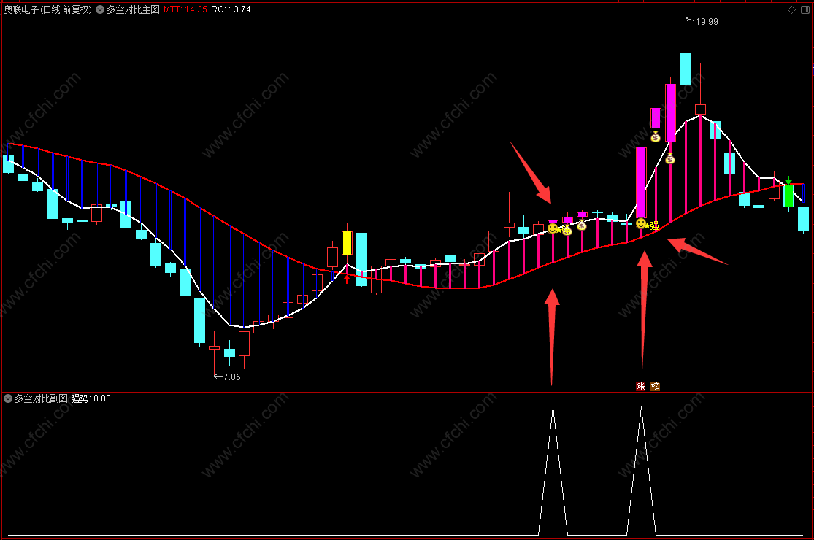The width and height of the screenshot is (814, 540).
Task: Click the smiley face partly overlapped by a money bag
Action: (553, 228)
